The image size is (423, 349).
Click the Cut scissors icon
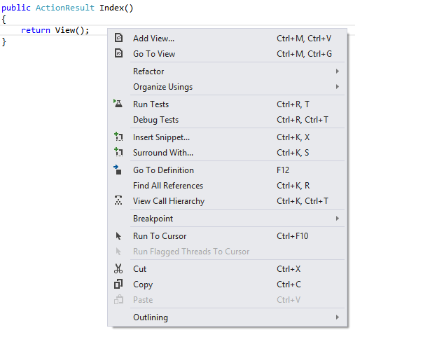[x=118, y=269]
